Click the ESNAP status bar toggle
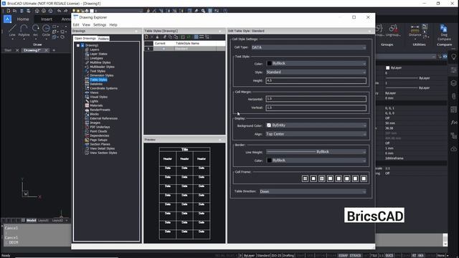This screenshot has width=459, height=258. (343, 255)
